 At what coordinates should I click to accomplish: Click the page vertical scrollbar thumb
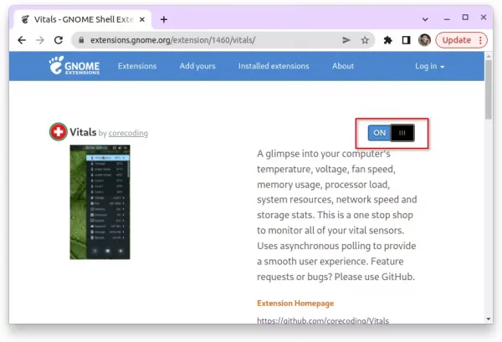click(489, 89)
